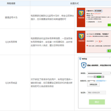Click the 风险场景 column header

11,3
